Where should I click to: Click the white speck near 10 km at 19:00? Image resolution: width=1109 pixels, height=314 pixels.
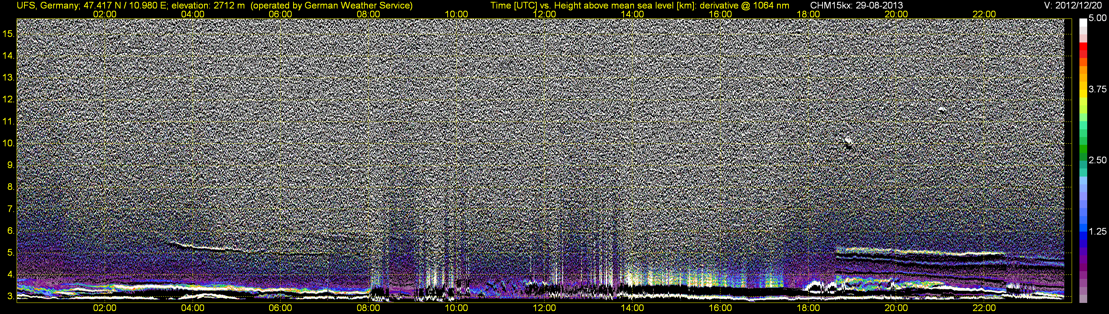[x=848, y=142]
